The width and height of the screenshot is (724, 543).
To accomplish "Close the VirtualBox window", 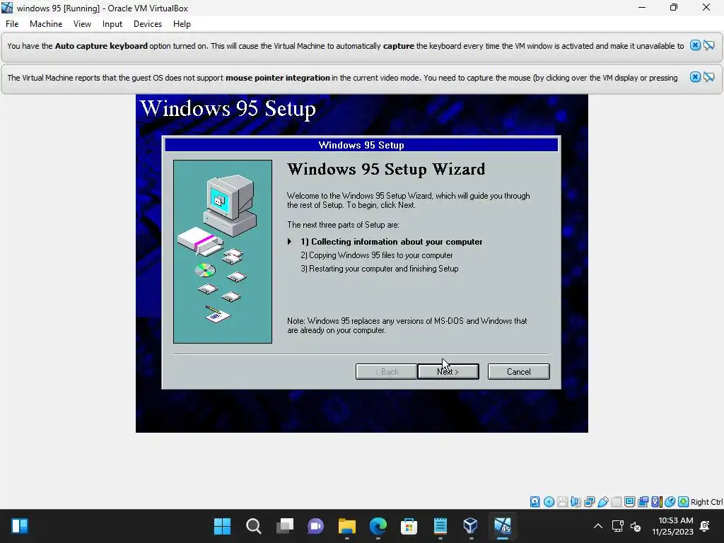I will [x=706, y=7].
